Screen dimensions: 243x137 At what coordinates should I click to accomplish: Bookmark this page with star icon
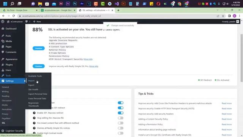(x=223, y=16)
